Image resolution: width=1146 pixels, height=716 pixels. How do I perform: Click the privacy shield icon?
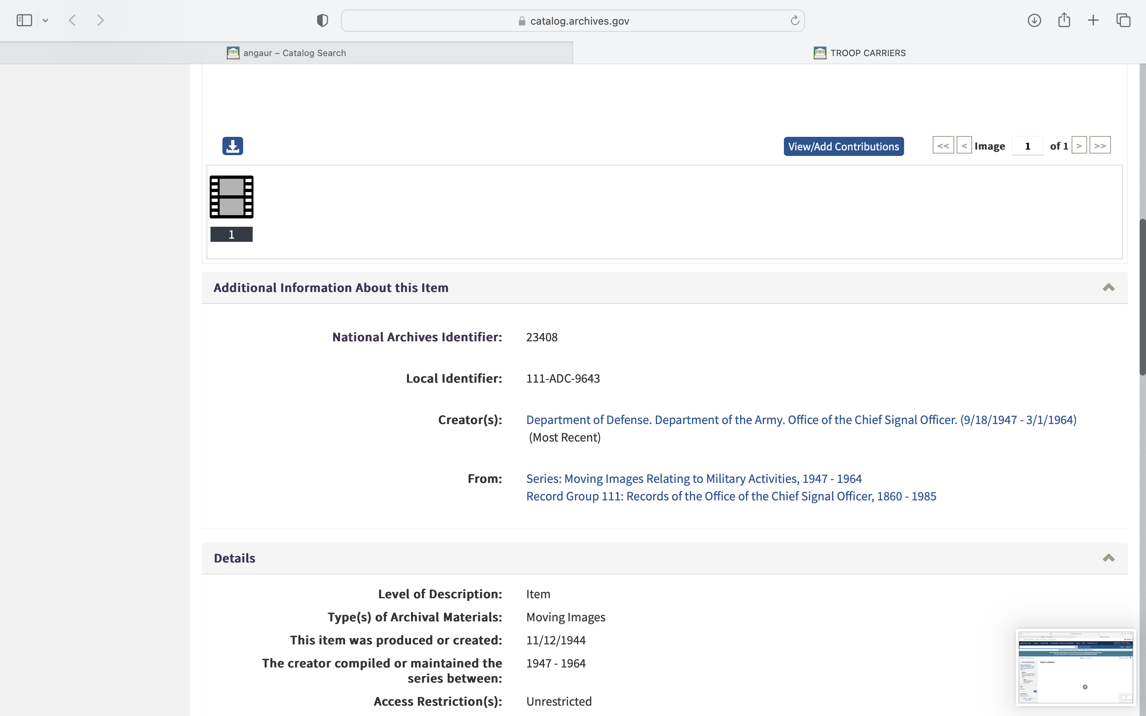tap(322, 20)
